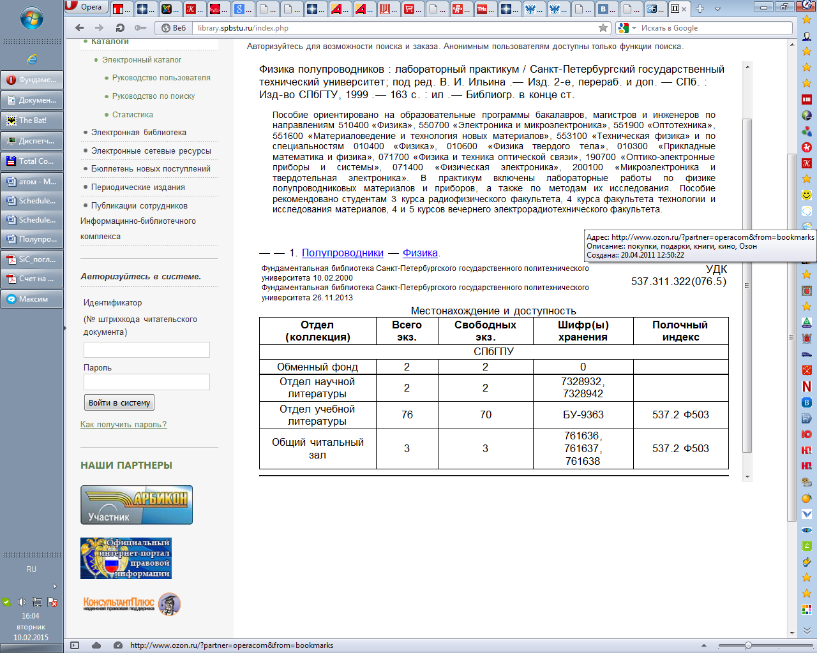Click the 'Войти в систему' button

click(x=119, y=402)
